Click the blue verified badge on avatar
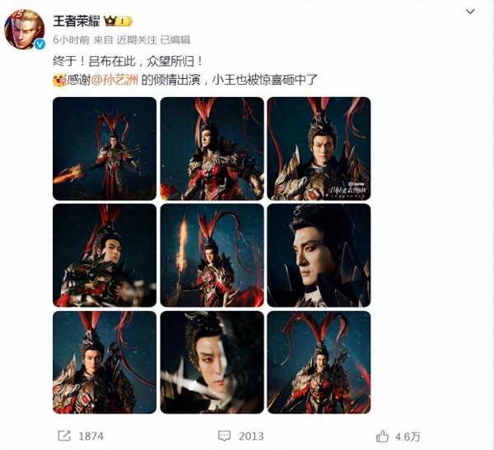The height and width of the screenshot is (450, 494). [40, 44]
